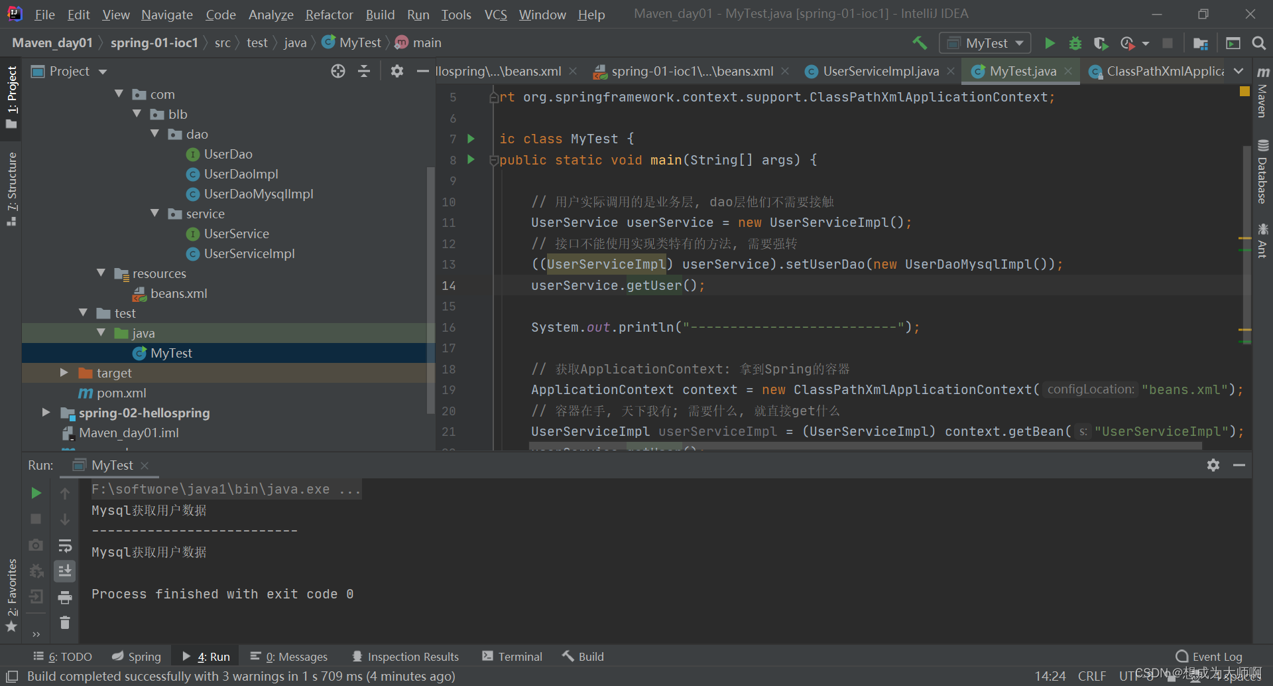Viewport: 1273px width, 686px height.
Task: Run MyTest with the green toolbar play icon
Action: coord(1050,43)
